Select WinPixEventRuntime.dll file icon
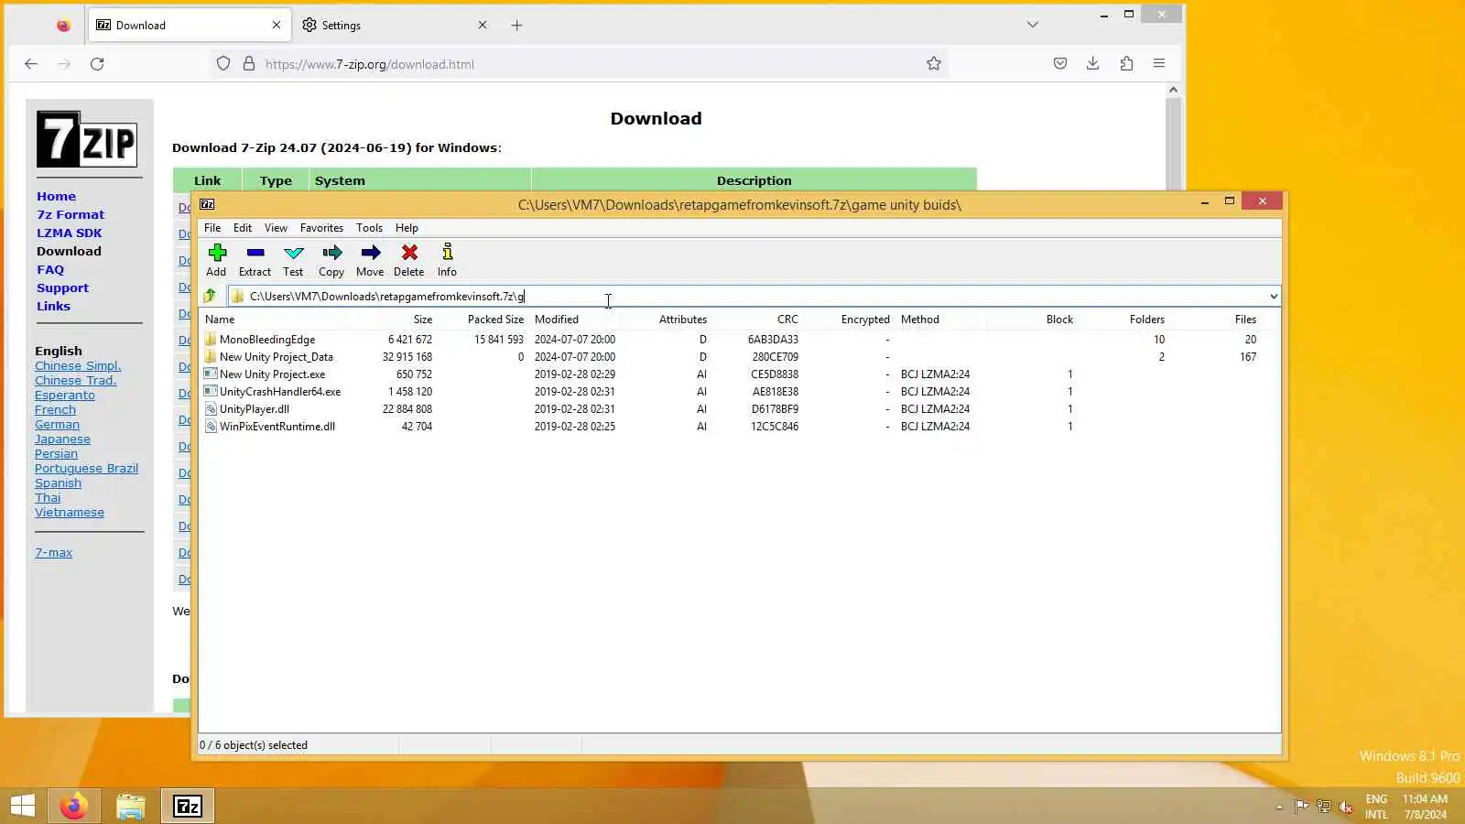Image resolution: width=1465 pixels, height=824 pixels. [211, 427]
